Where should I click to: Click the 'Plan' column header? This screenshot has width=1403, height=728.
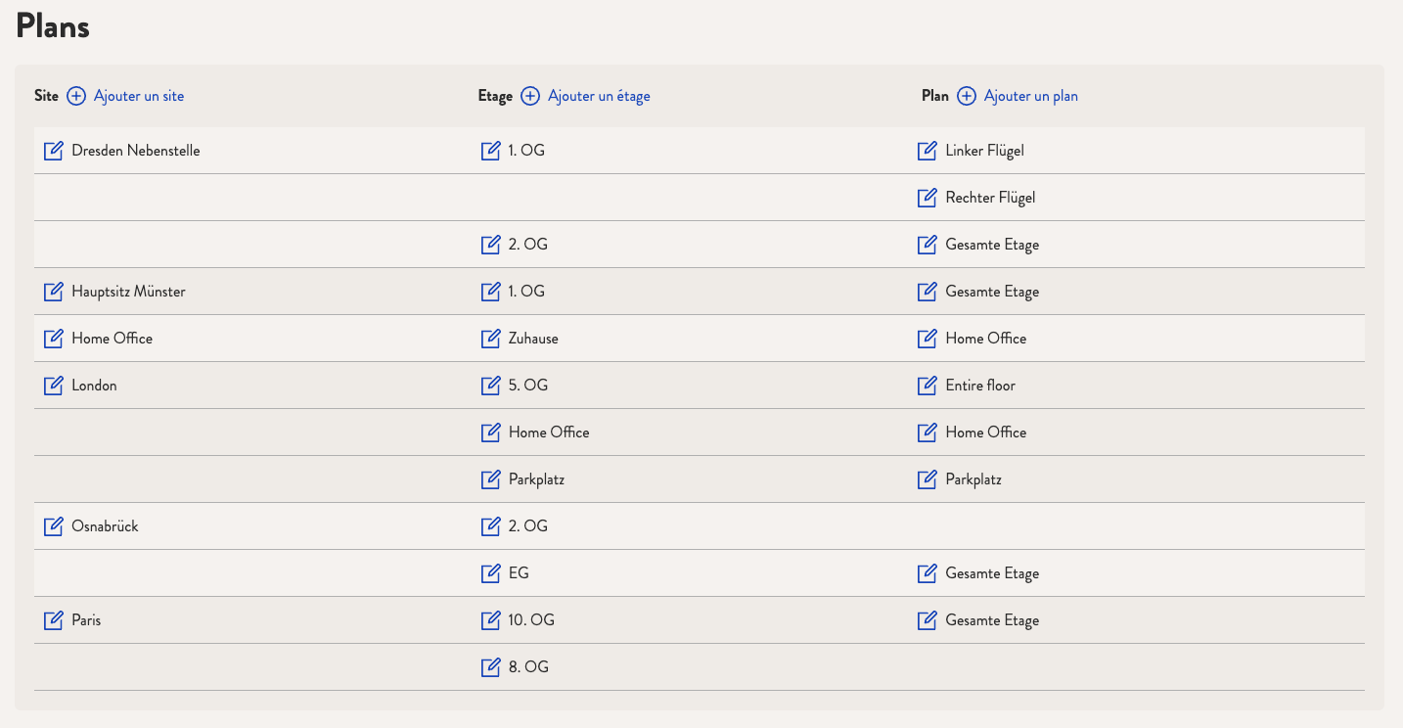point(935,96)
